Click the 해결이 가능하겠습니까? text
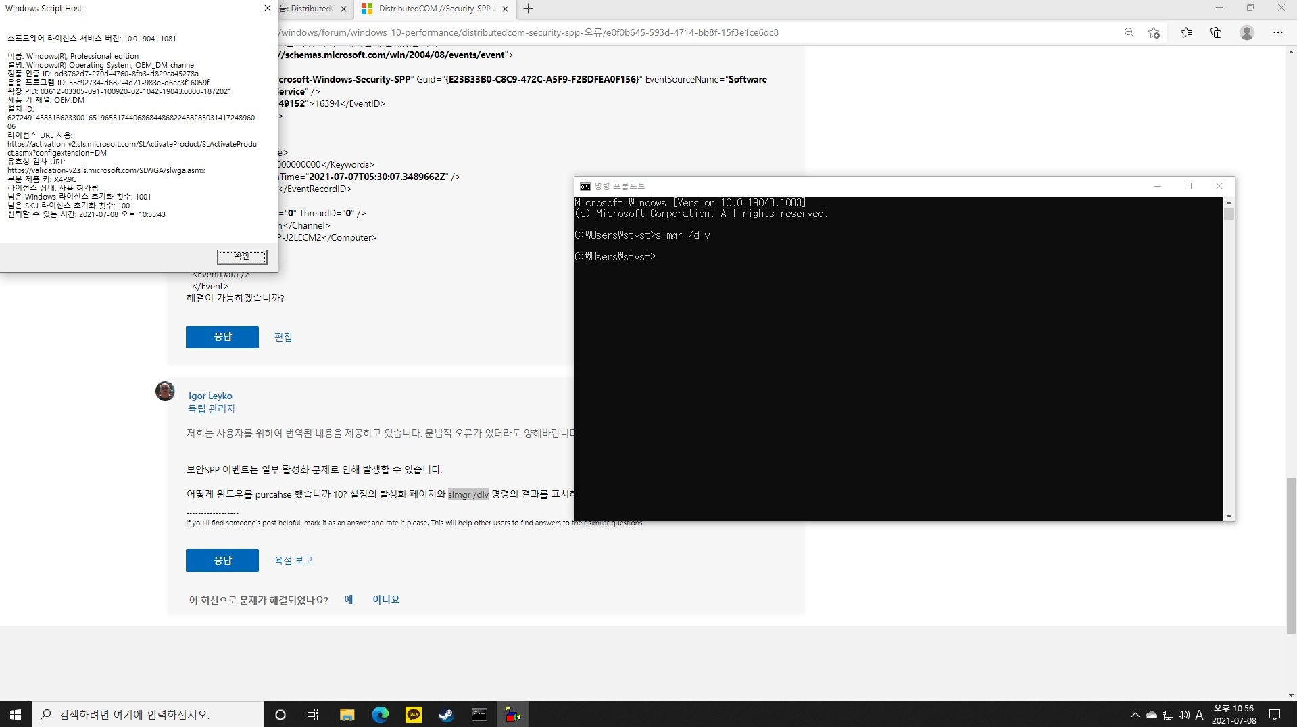 pos(235,298)
